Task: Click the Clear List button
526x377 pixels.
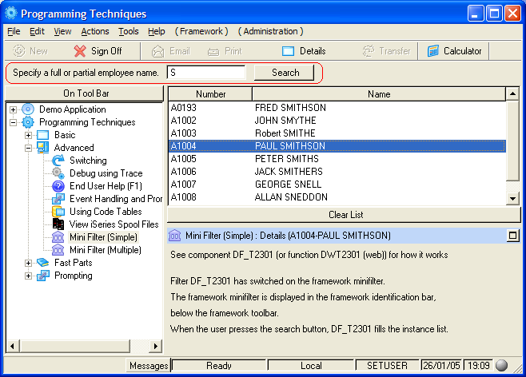Action: 345,215
